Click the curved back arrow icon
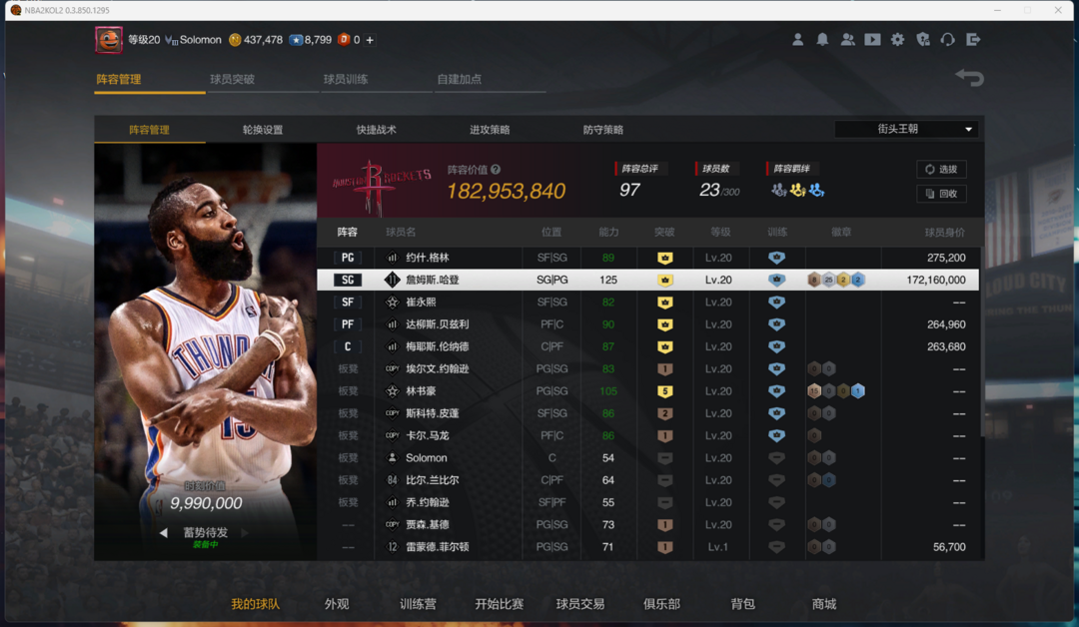The image size is (1079, 627). coord(969,78)
